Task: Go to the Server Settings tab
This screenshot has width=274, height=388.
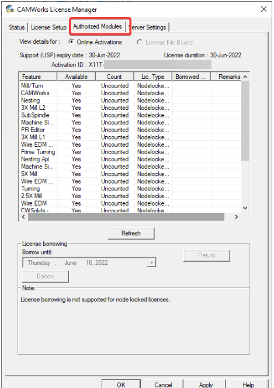Action: pyautogui.click(x=148, y=27)
